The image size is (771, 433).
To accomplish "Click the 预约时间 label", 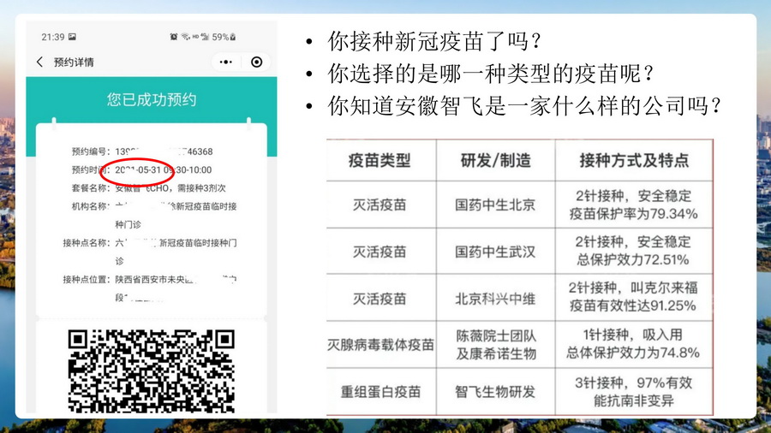I will pos(91,169).
